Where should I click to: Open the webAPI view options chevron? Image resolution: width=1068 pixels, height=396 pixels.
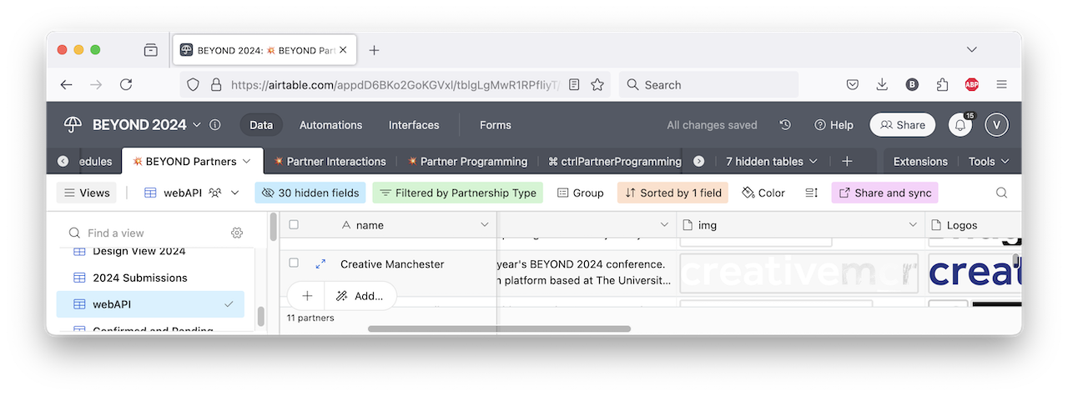[x=235, y=193]
